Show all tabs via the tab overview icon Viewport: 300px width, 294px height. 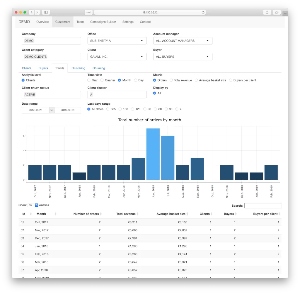[x=277, y=12]
